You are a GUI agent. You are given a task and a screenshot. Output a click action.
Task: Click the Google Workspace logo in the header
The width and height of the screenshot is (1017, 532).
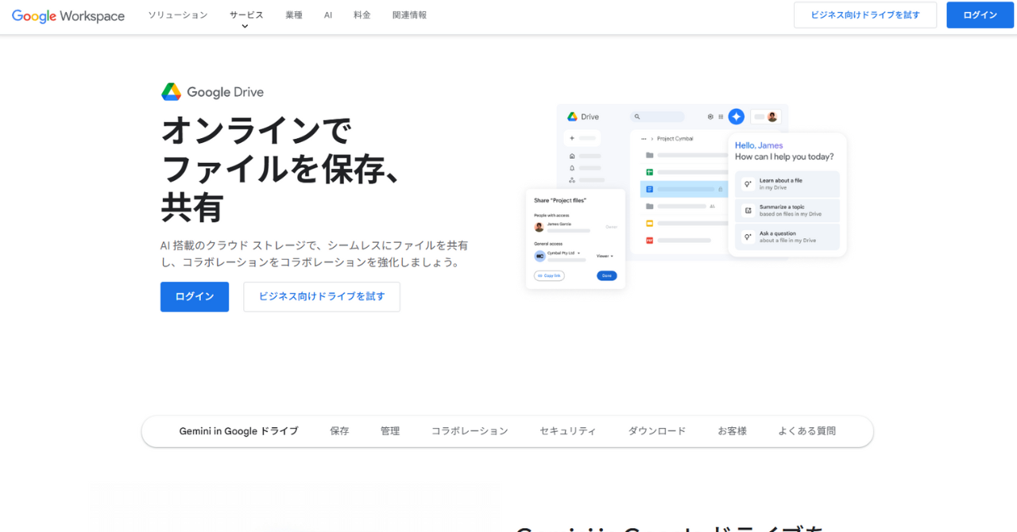(x=68, y=16)
